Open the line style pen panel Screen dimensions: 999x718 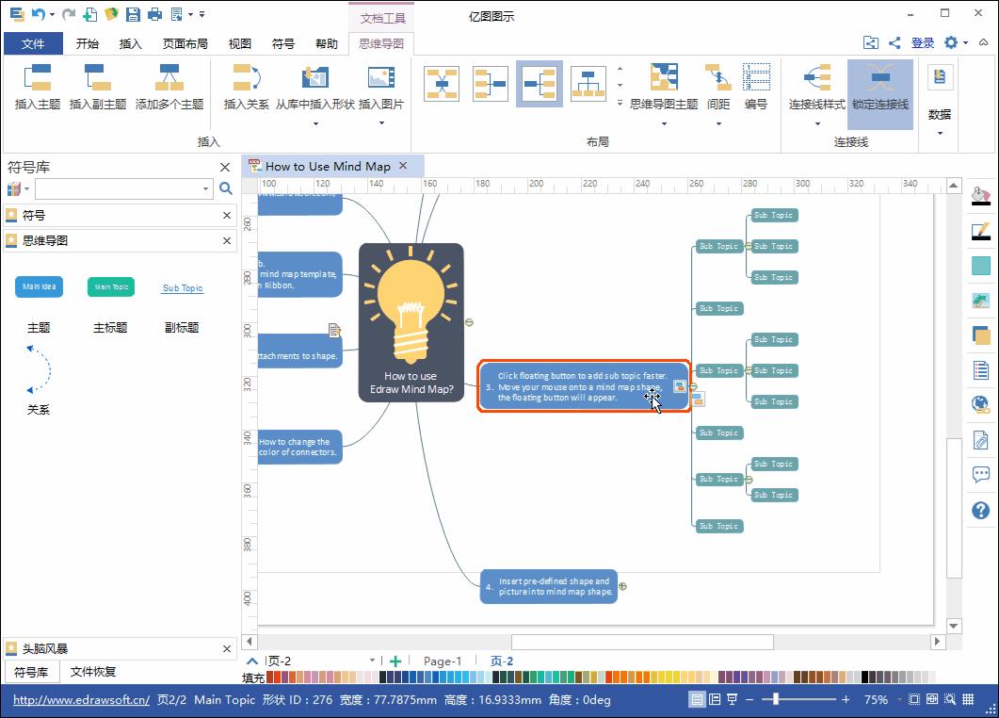coord(980,231)
